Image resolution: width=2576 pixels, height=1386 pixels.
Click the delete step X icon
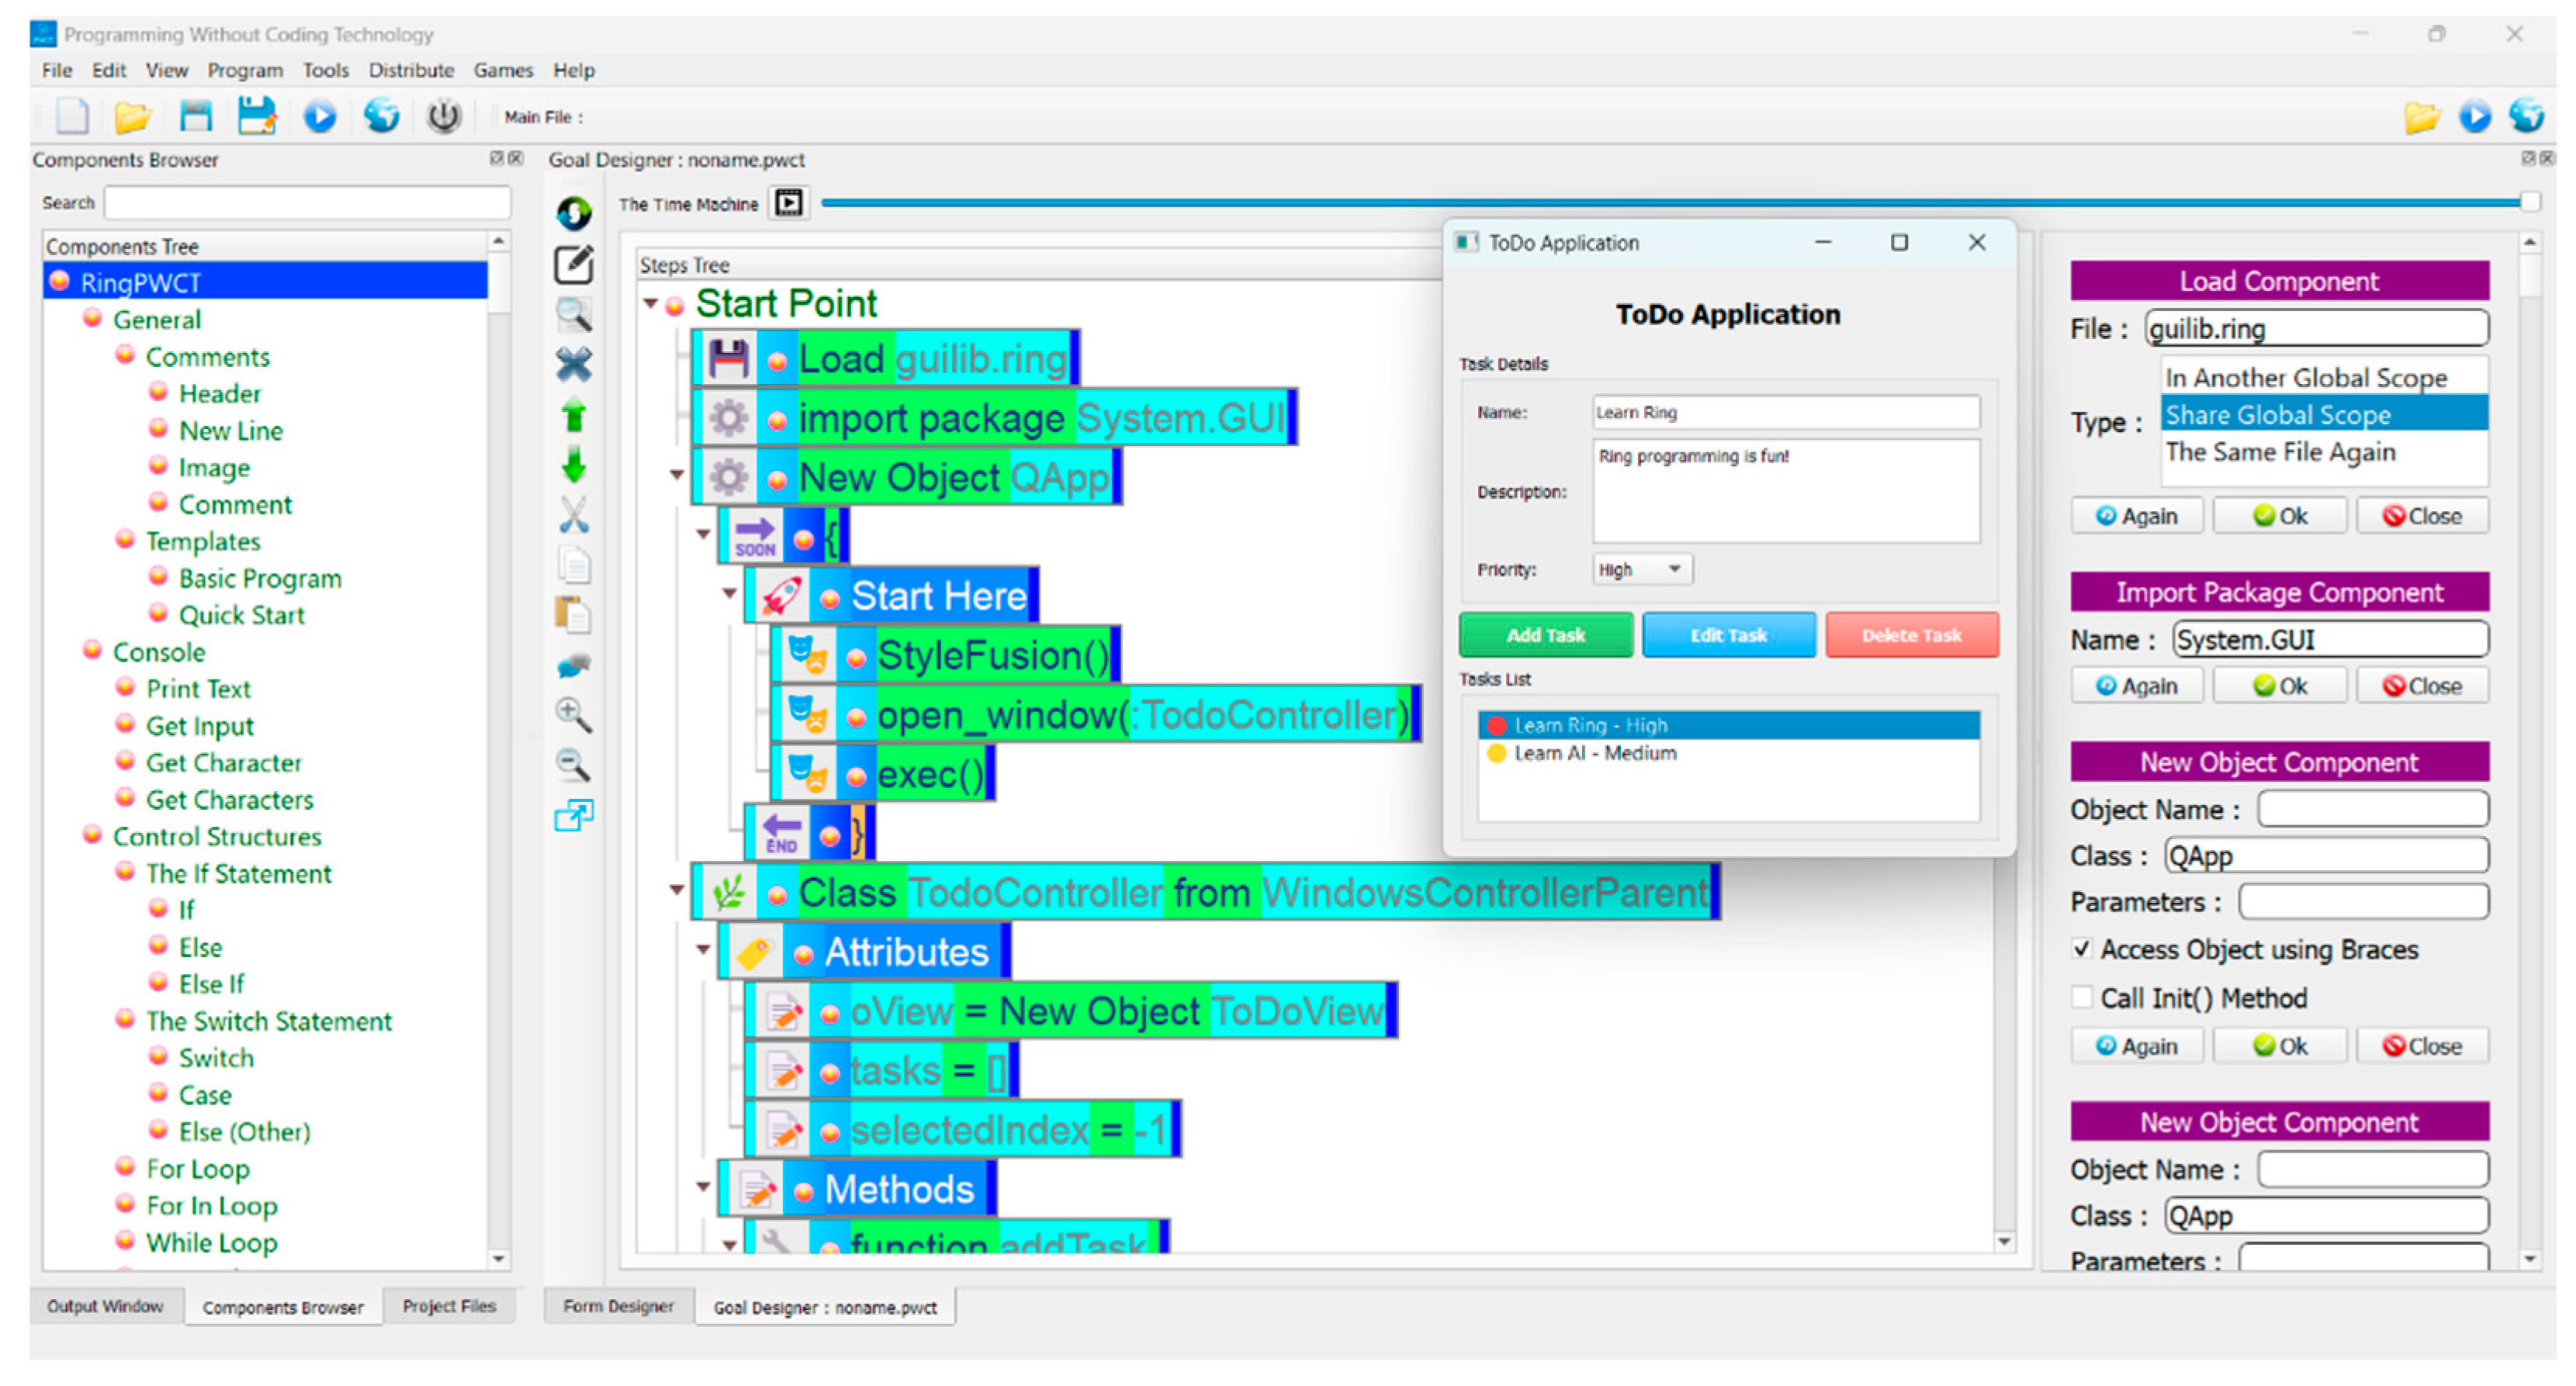tap(574, 365)
